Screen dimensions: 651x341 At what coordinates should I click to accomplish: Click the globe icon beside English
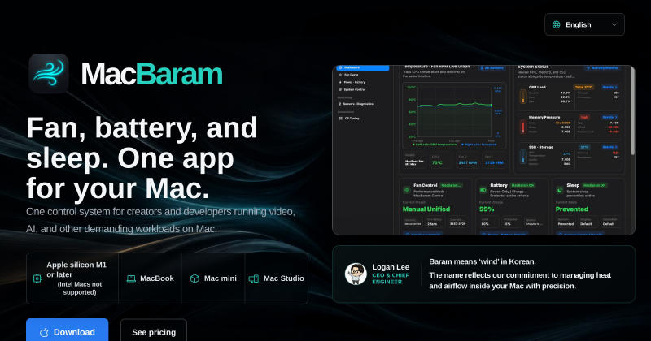(x=557, y=24)
